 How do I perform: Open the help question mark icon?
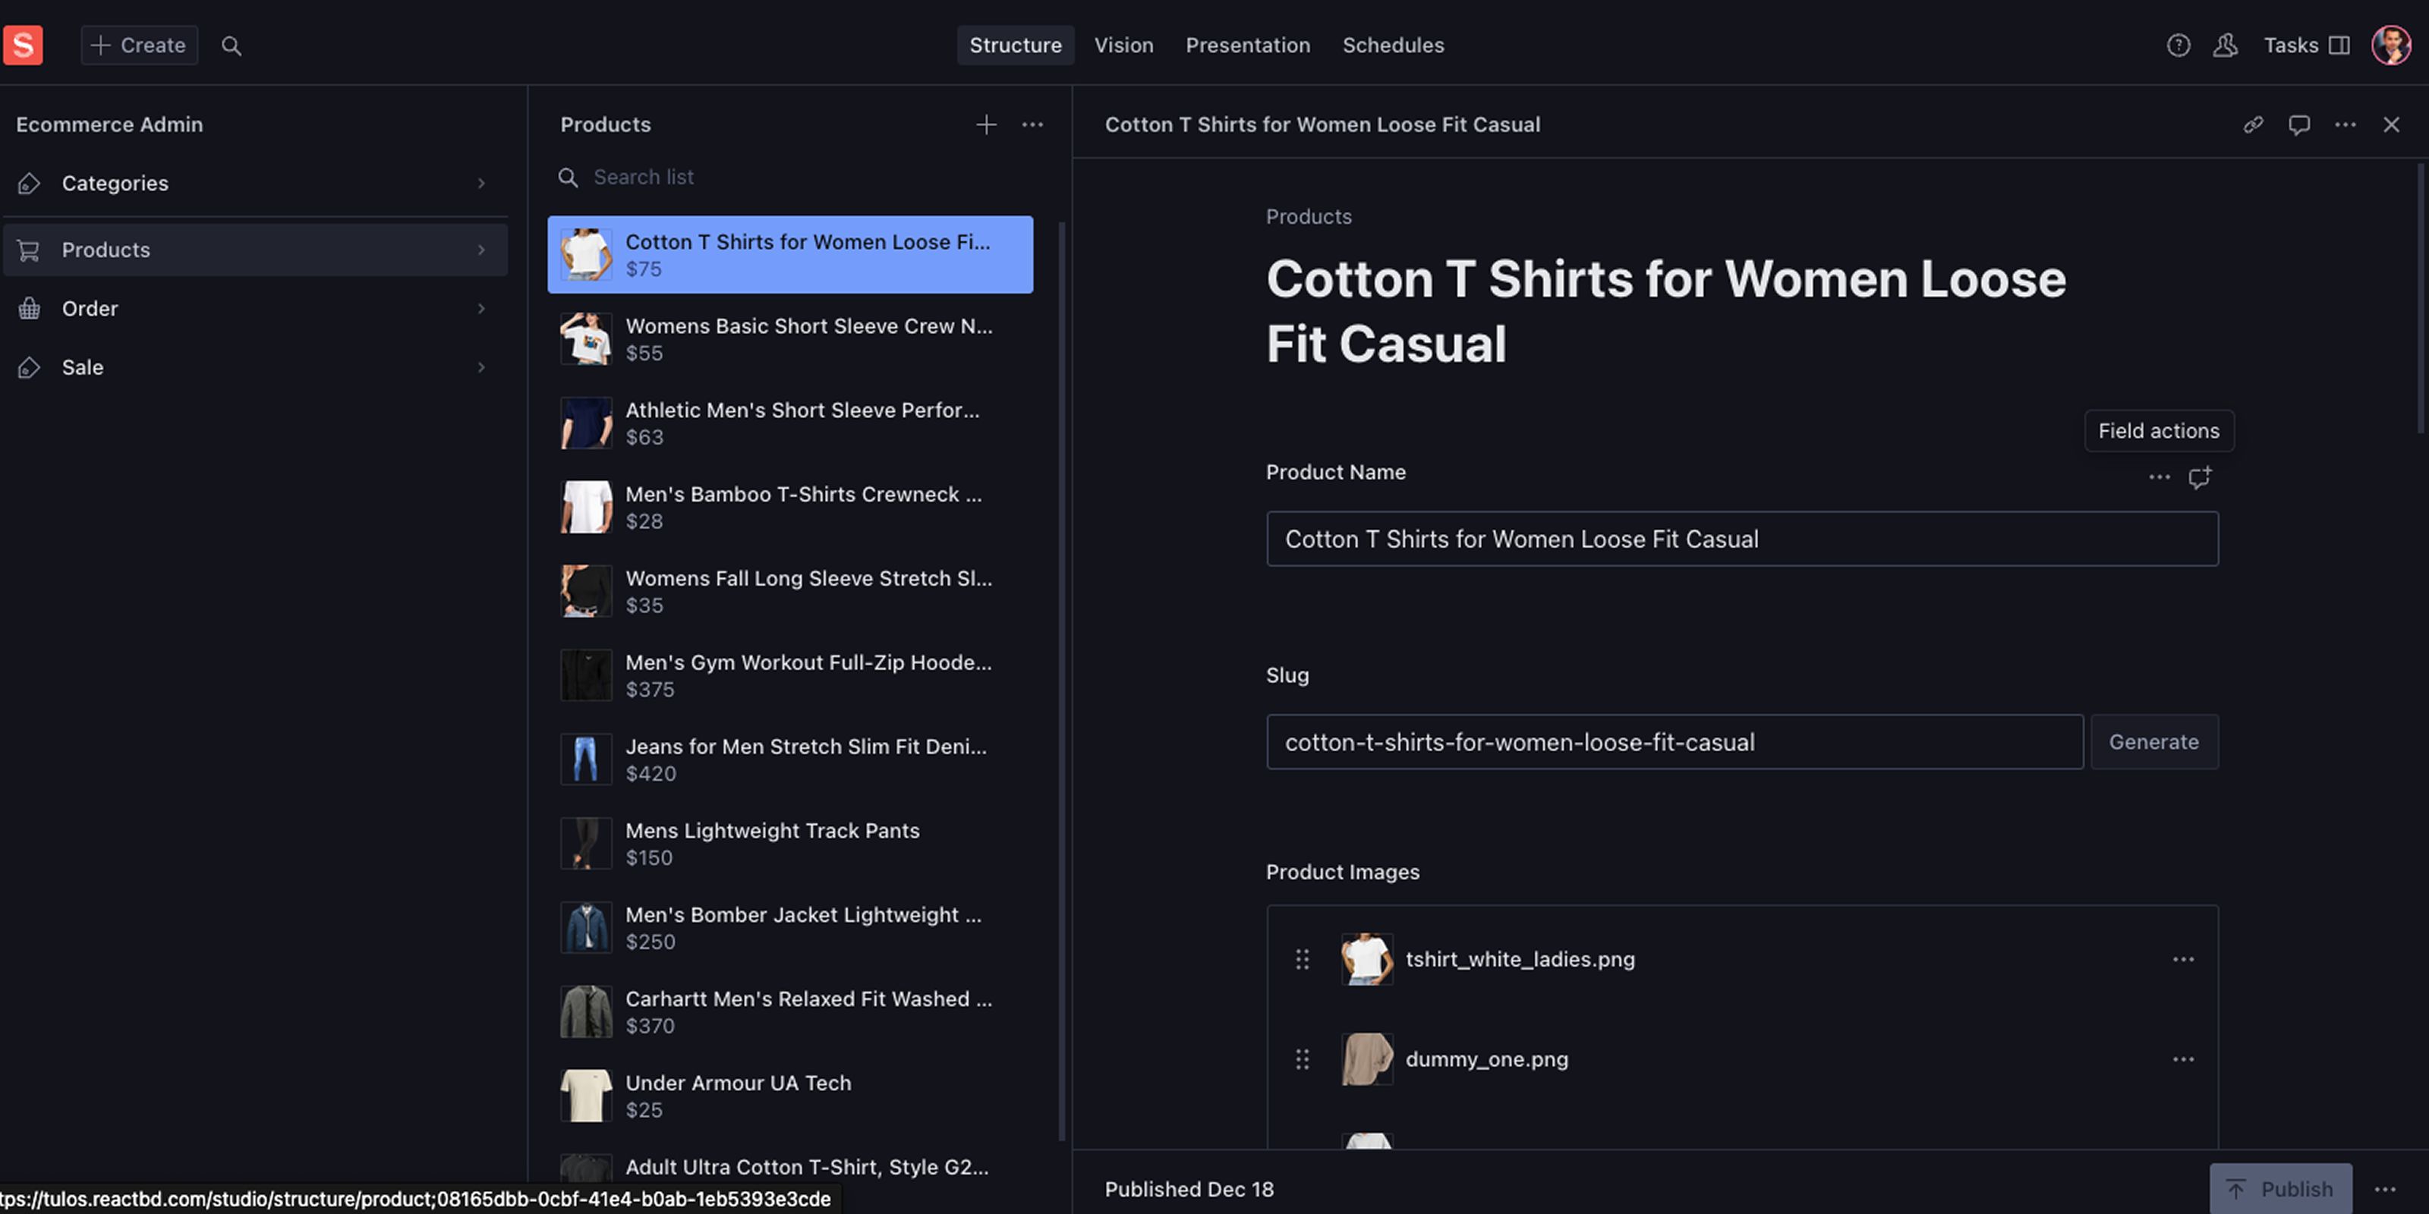point(2179,46)
